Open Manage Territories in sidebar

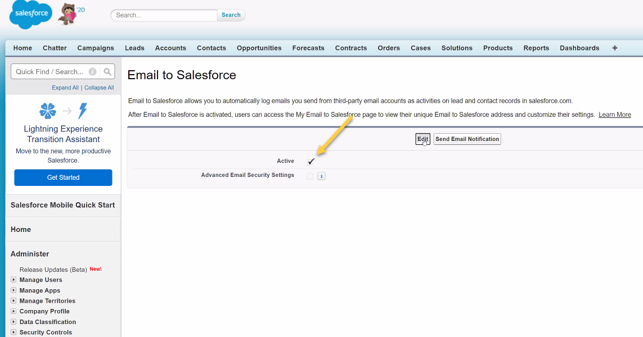tap(48, 300)
